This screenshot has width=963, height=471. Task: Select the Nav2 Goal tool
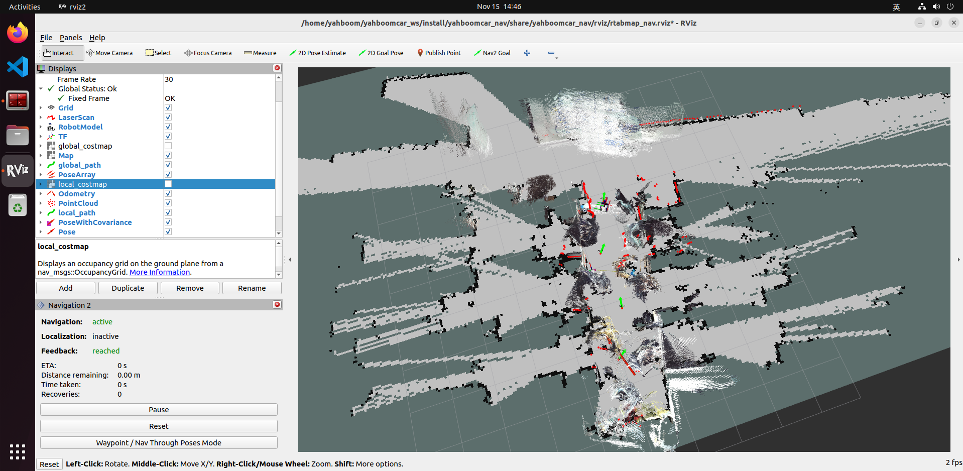(492, 53)
